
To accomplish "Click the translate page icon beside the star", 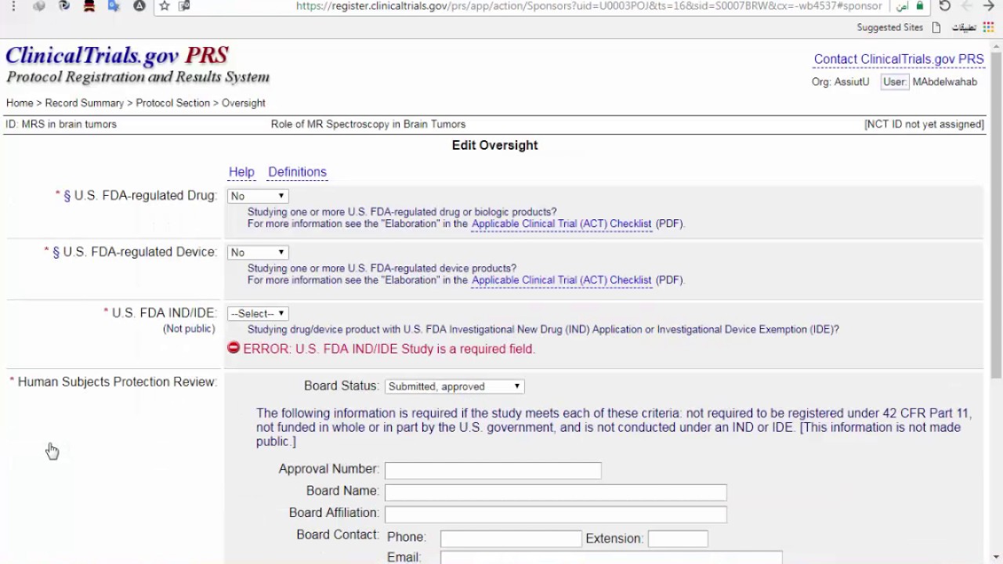I will click(184, 6).
